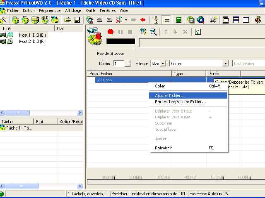Click the search video file icon
The width and height of the screenshot is (265, 198).
153,32
